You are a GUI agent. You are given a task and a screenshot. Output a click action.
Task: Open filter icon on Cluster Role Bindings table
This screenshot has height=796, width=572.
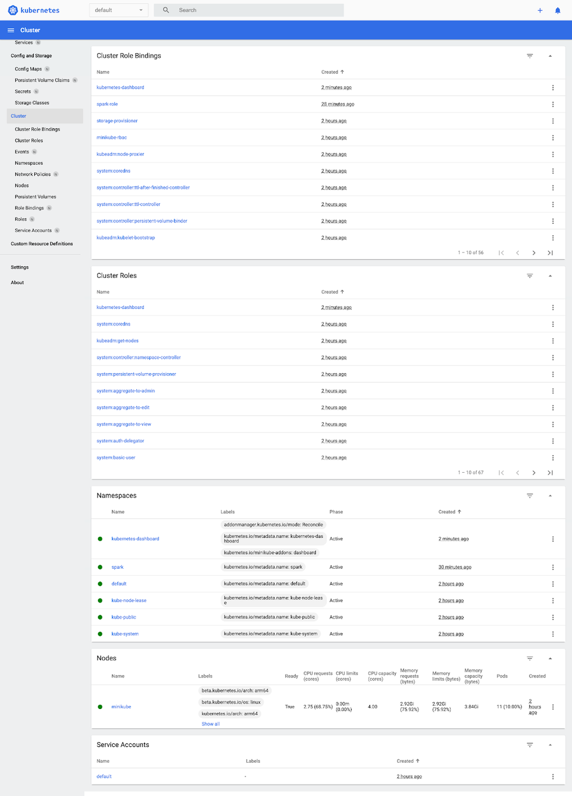click(x=530, y=56)
